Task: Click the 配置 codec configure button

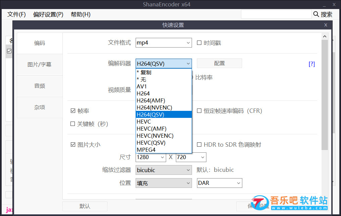Action: coord(220,63)
